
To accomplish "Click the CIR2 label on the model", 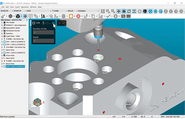I will pos(105,73).
